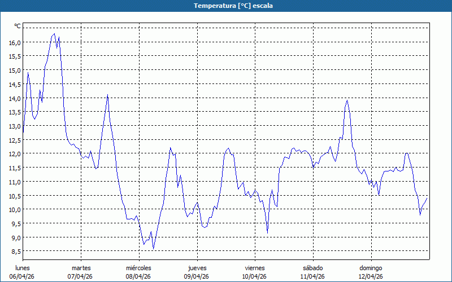
Task: Click the final right endpoint of the blue line
Action: click(x=427, y=197)
